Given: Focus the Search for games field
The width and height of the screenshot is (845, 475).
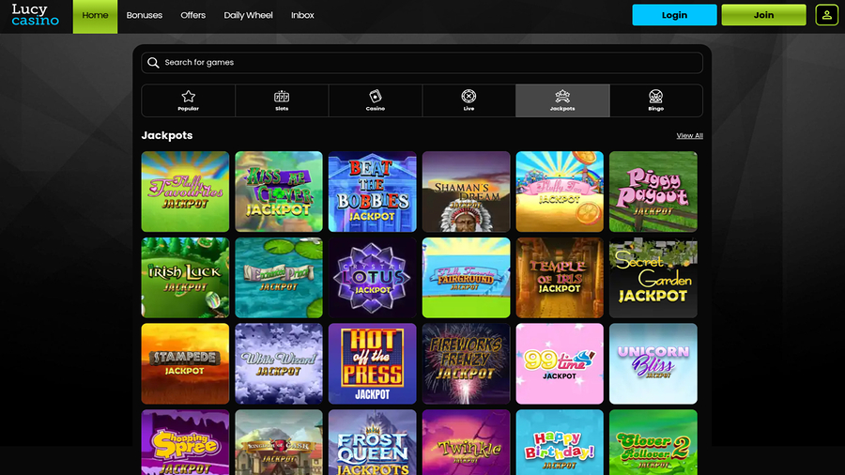Looking at the screenshot, I should pyautogui.click(x=422, y=63).
